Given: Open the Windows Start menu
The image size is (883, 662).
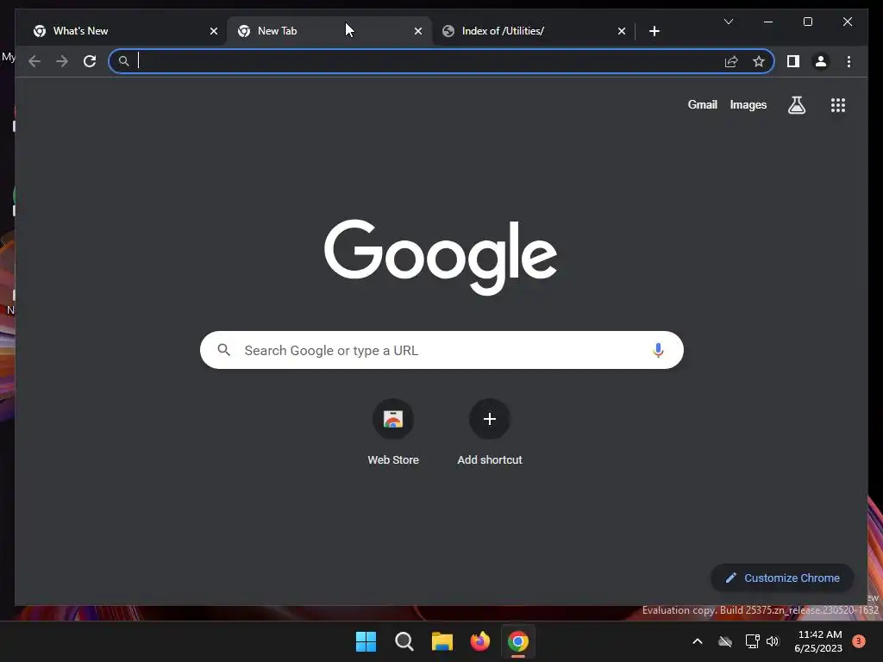Looking at the screenshot, I should [x=366, y=641].
